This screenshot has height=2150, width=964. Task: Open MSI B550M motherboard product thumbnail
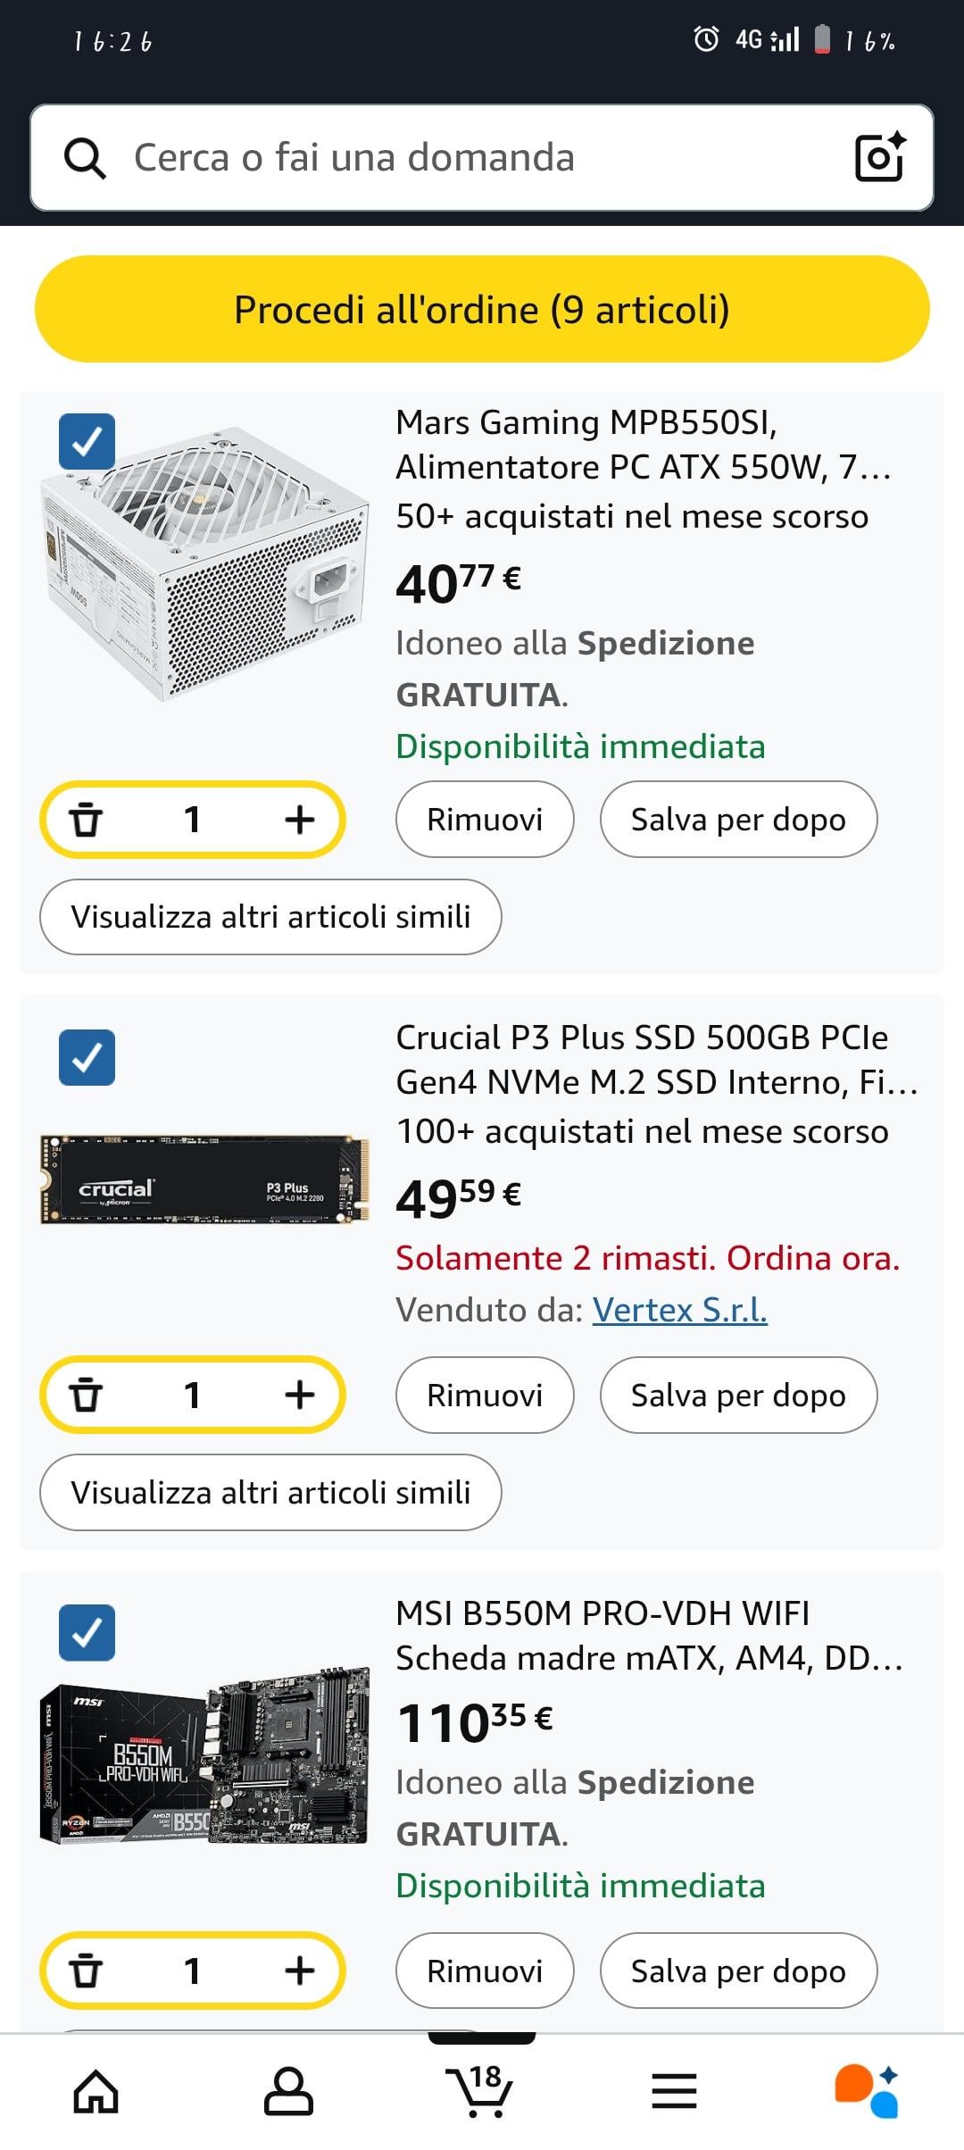204,1755
